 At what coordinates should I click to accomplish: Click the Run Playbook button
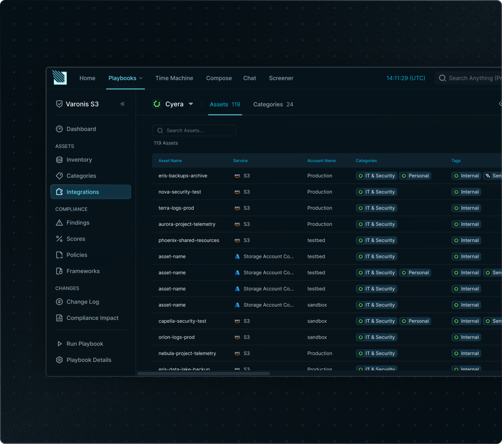tap(81, 343)
